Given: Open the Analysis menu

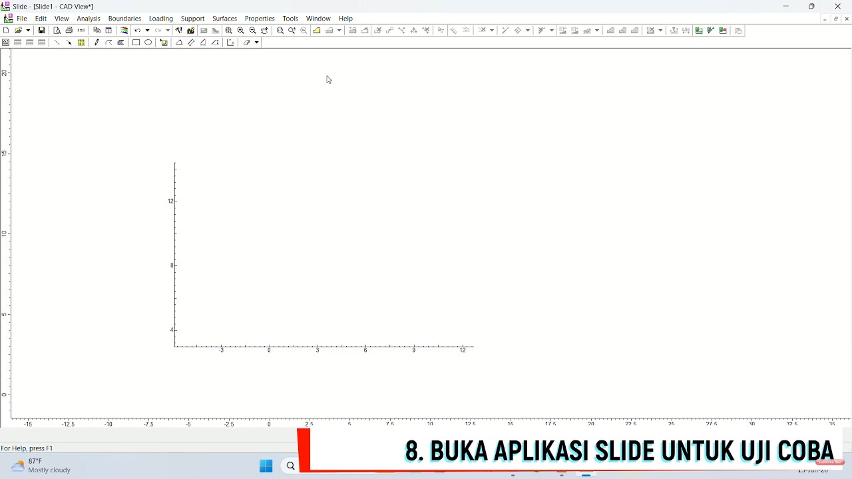Looking at the screenshot, I should point(89,19).
